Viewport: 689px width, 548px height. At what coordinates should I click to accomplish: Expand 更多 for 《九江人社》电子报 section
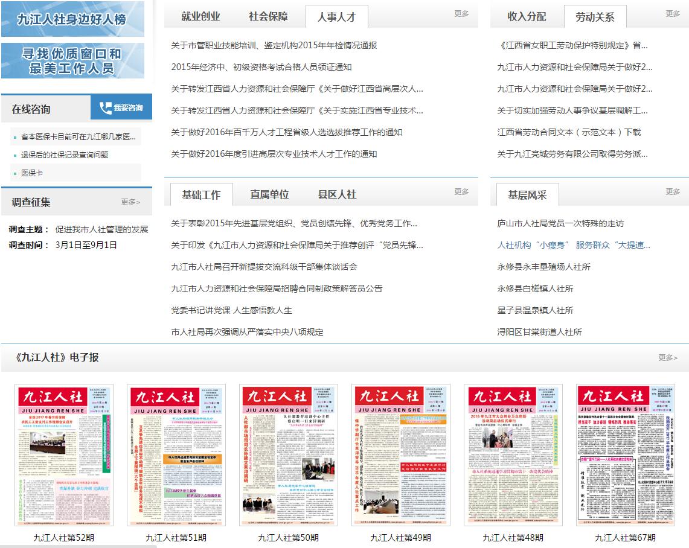pyautogui.click(x=668, y=358)
